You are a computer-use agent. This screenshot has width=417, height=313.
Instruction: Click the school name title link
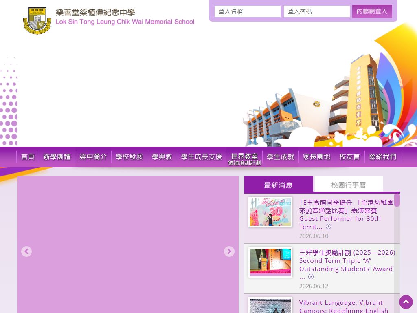tap(125, 16)
